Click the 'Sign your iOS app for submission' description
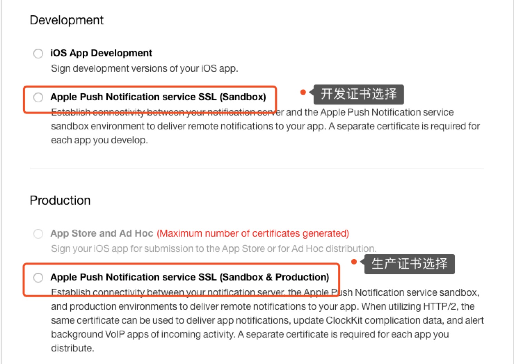This screenshot has width=514, height=364. tap(214, 248)
